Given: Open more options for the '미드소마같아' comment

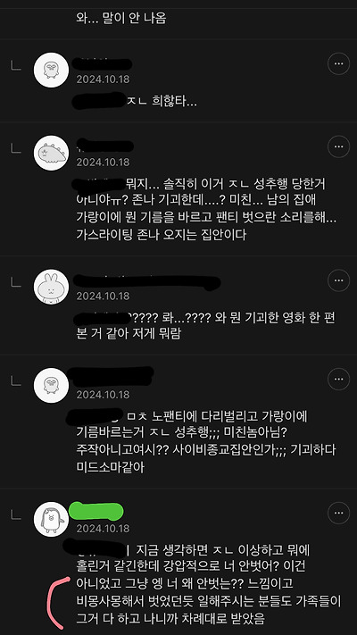Looking at the screenshot, I should [338, 379].
